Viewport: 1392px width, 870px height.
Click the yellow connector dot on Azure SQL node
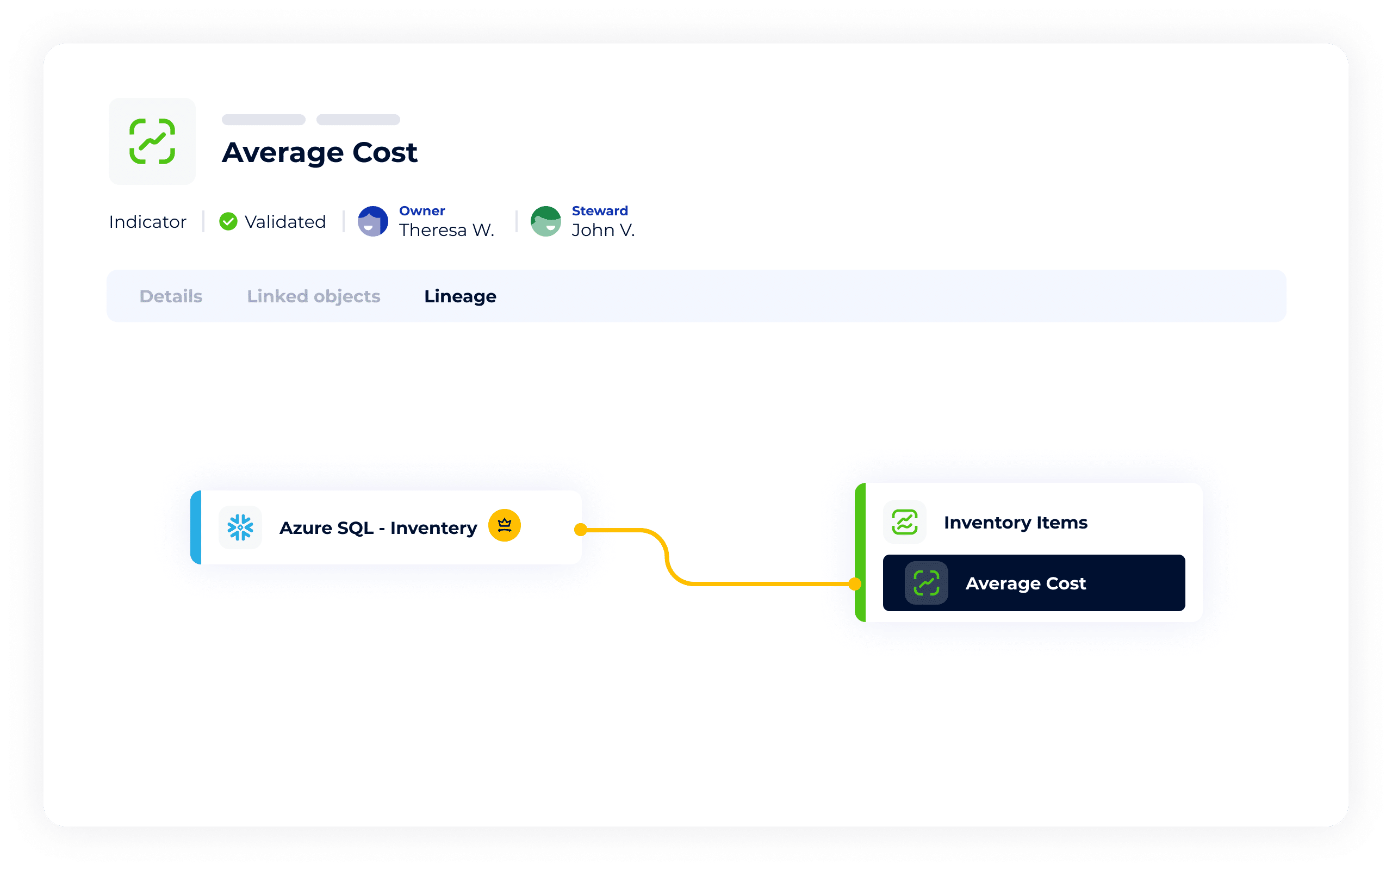coord(580,530)
